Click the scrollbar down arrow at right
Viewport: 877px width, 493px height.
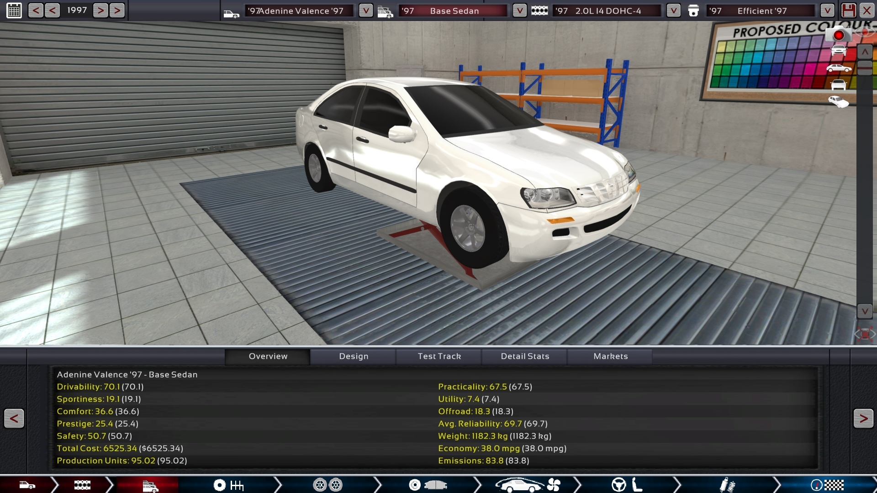pyautogui.click(x=865, y=311)
